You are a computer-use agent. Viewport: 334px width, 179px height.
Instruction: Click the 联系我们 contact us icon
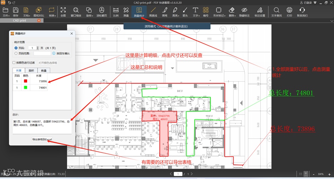point(302,12)
